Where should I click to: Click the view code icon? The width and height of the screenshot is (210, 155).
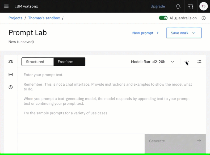[x=187, y=62]
